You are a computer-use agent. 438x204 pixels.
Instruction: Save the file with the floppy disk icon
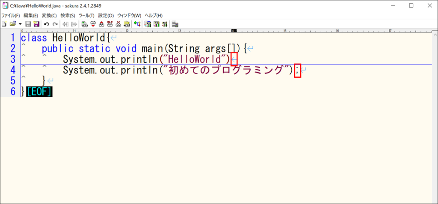tap(28, 24)
